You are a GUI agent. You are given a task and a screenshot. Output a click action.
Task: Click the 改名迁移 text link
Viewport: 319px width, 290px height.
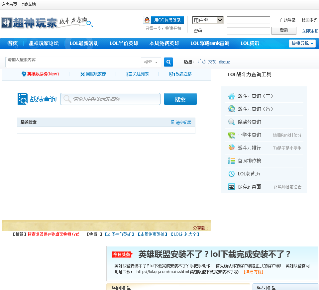click(x=183, y=74)
